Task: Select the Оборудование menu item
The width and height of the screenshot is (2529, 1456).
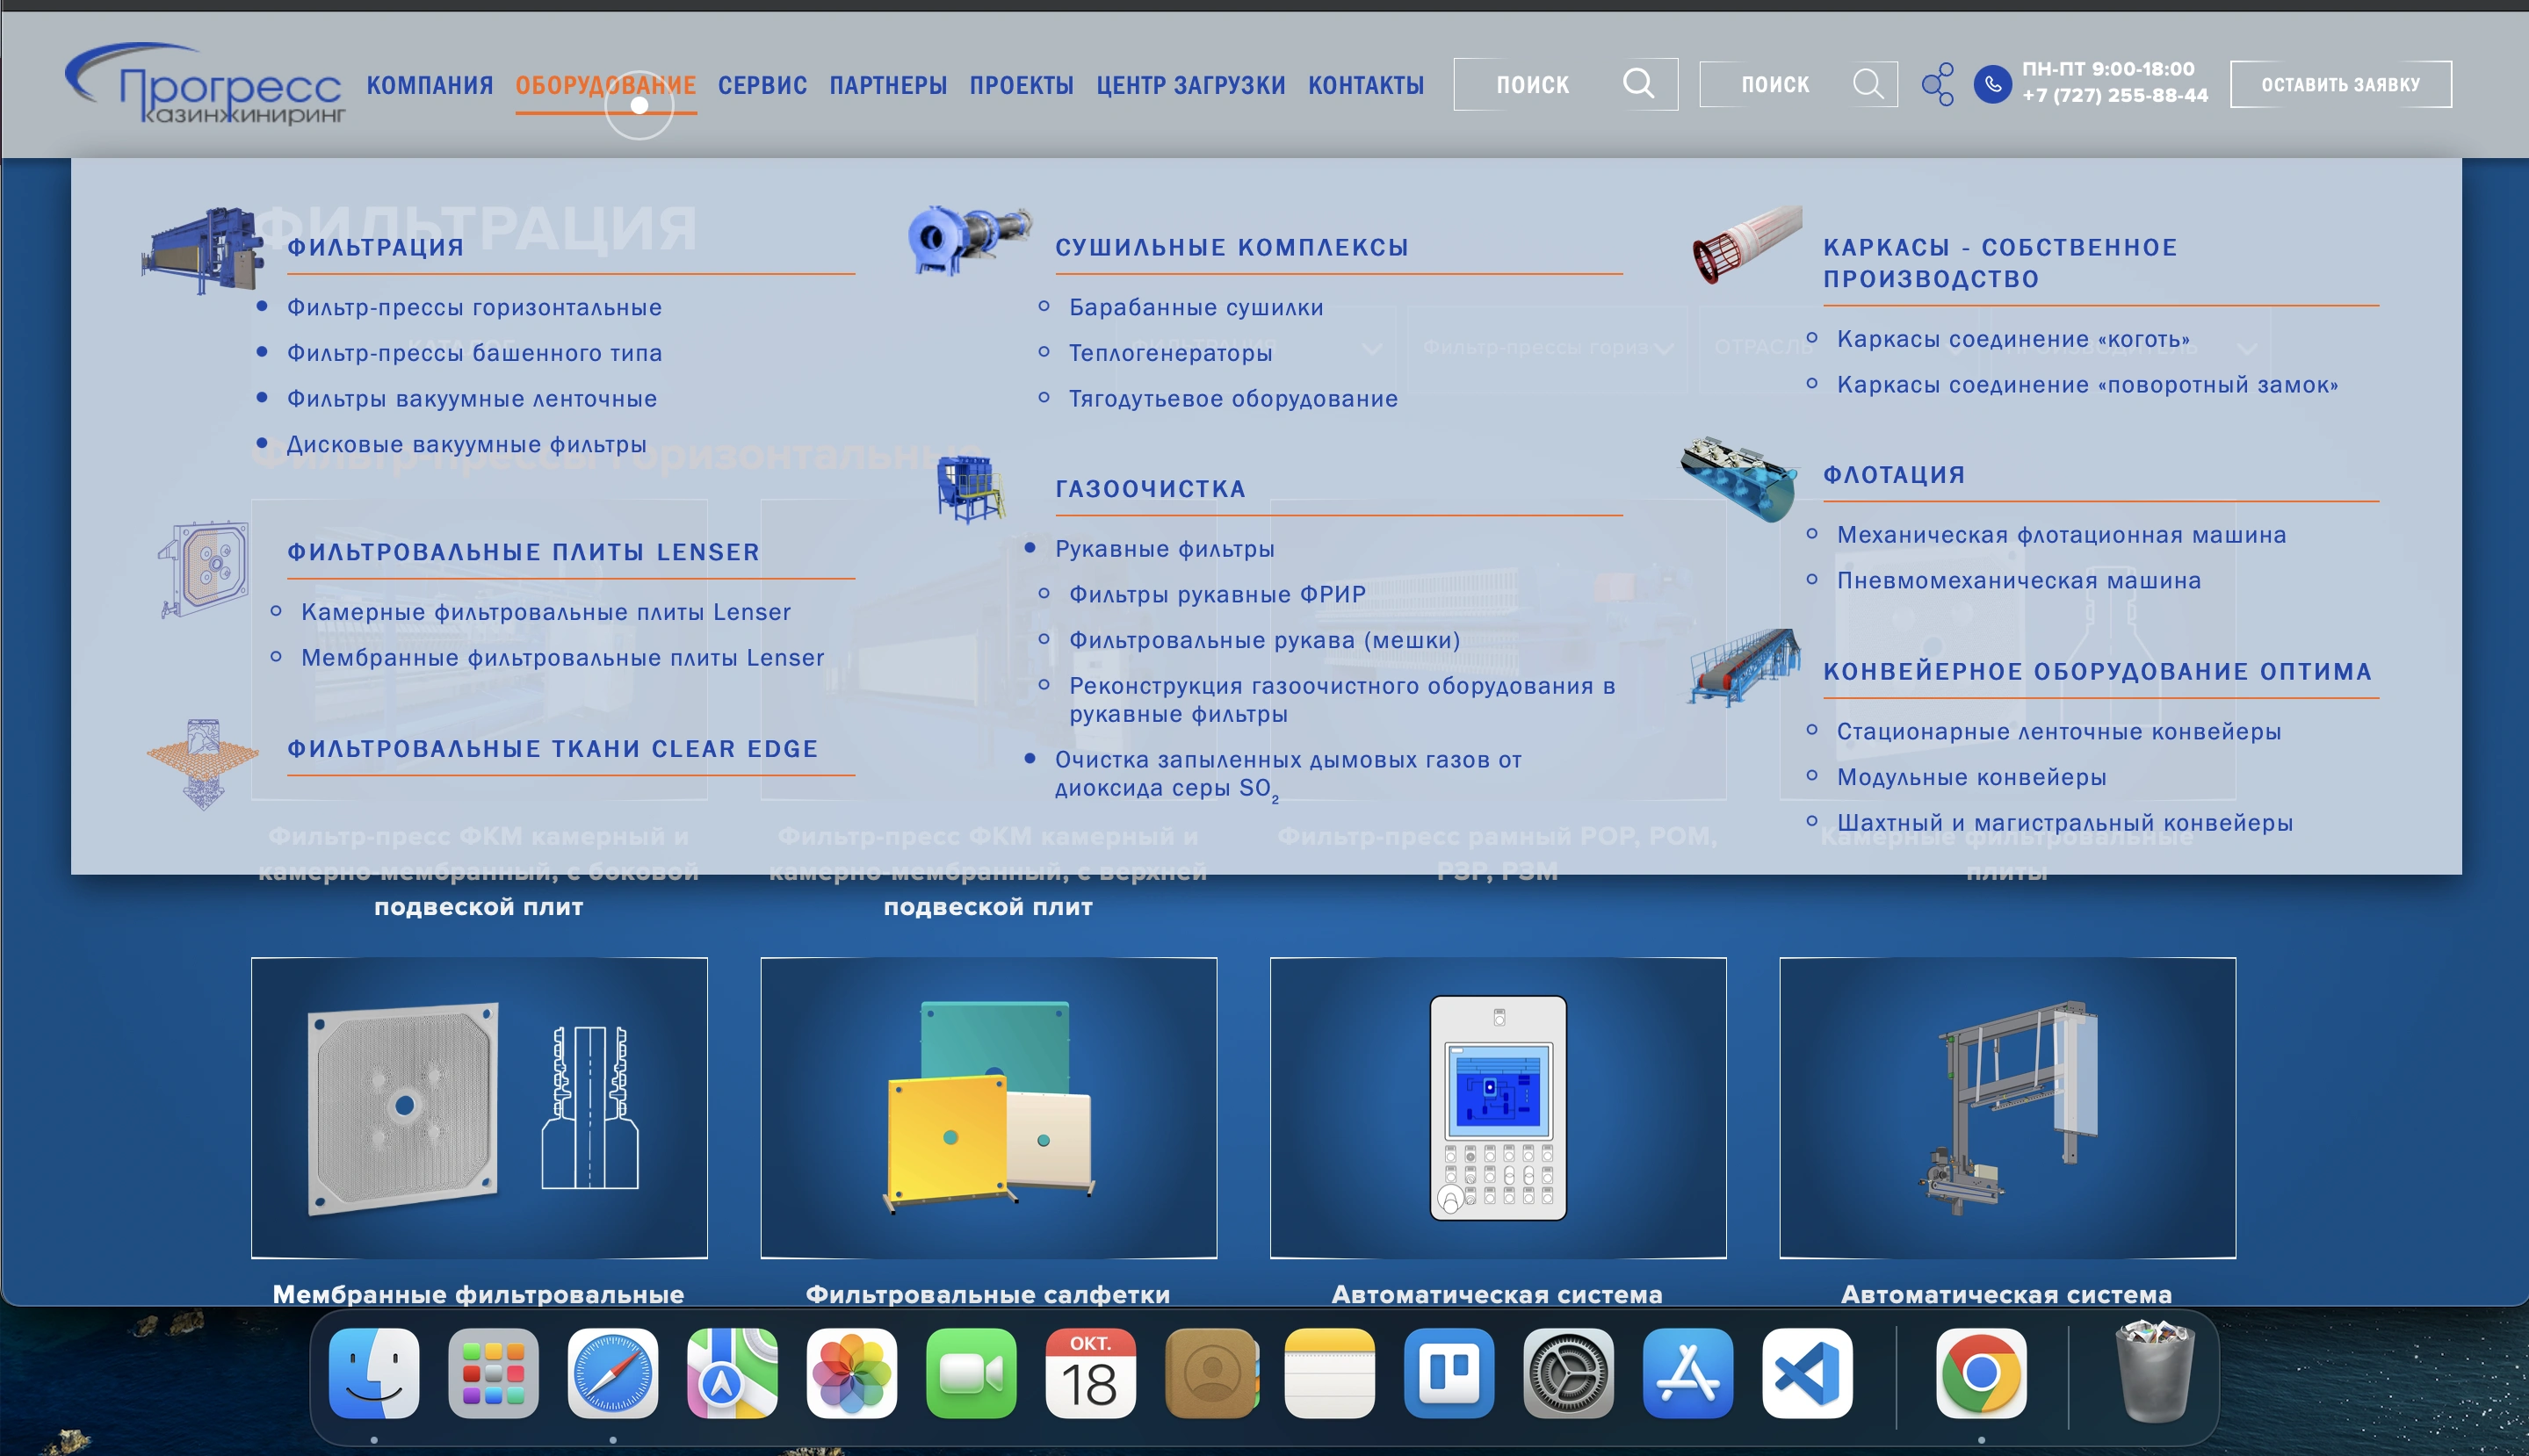Action: tap(606, 85)
